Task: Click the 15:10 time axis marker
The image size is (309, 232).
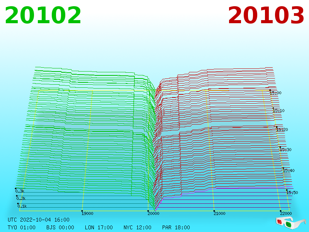Action: [278, 111]
